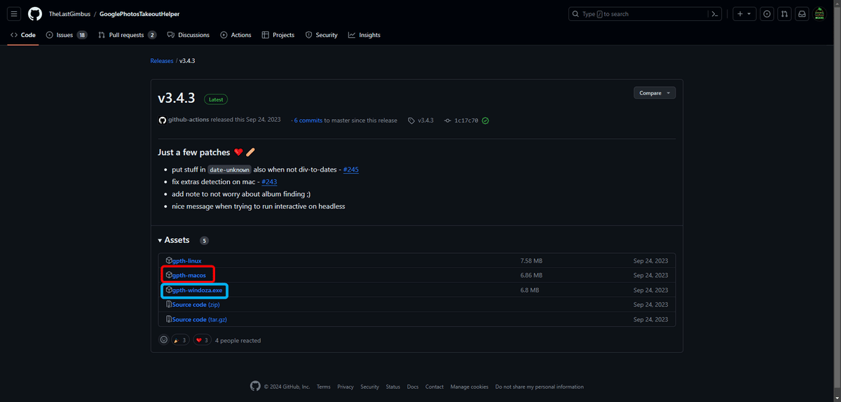Click the GitHub logo in footer
The height and width of the screenshot is (402, 841).
[x=256, y=387]
